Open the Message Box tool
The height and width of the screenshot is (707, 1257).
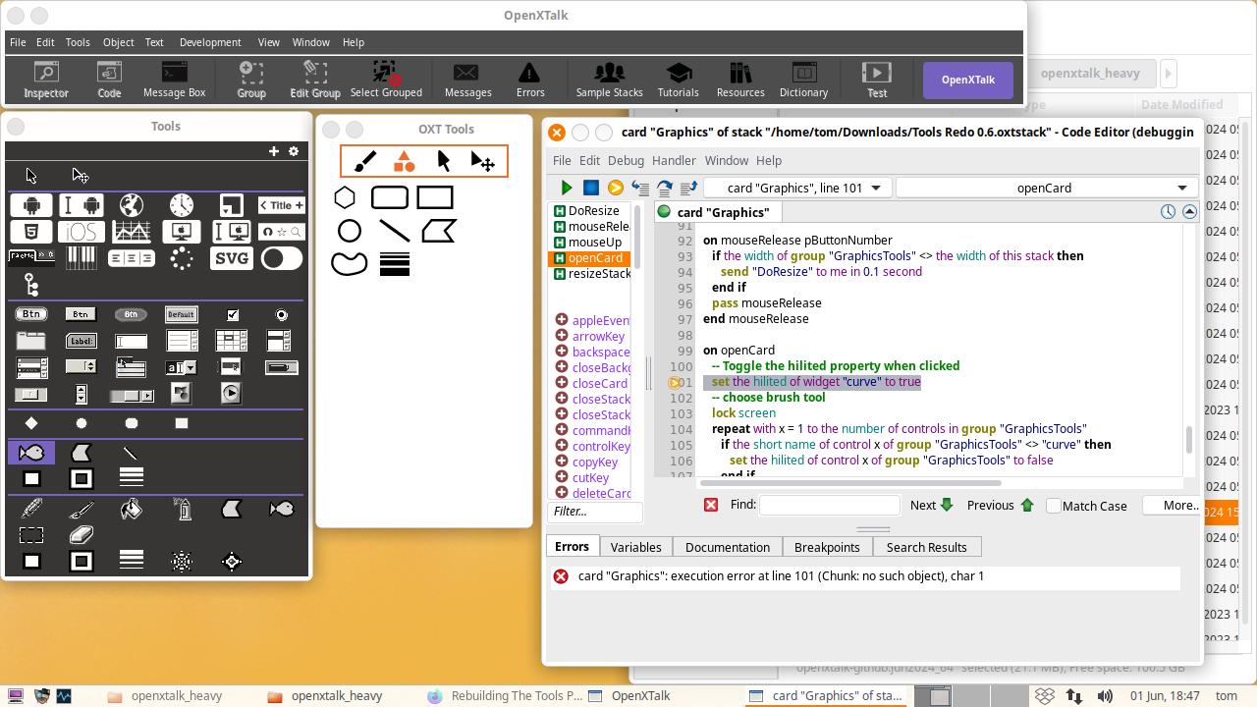tap(174, 80)
